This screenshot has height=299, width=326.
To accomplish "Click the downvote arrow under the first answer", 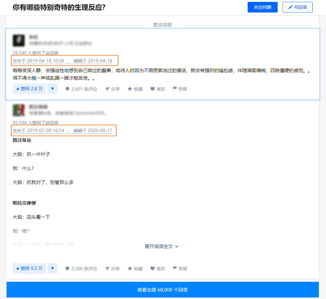I will (52, 89).
